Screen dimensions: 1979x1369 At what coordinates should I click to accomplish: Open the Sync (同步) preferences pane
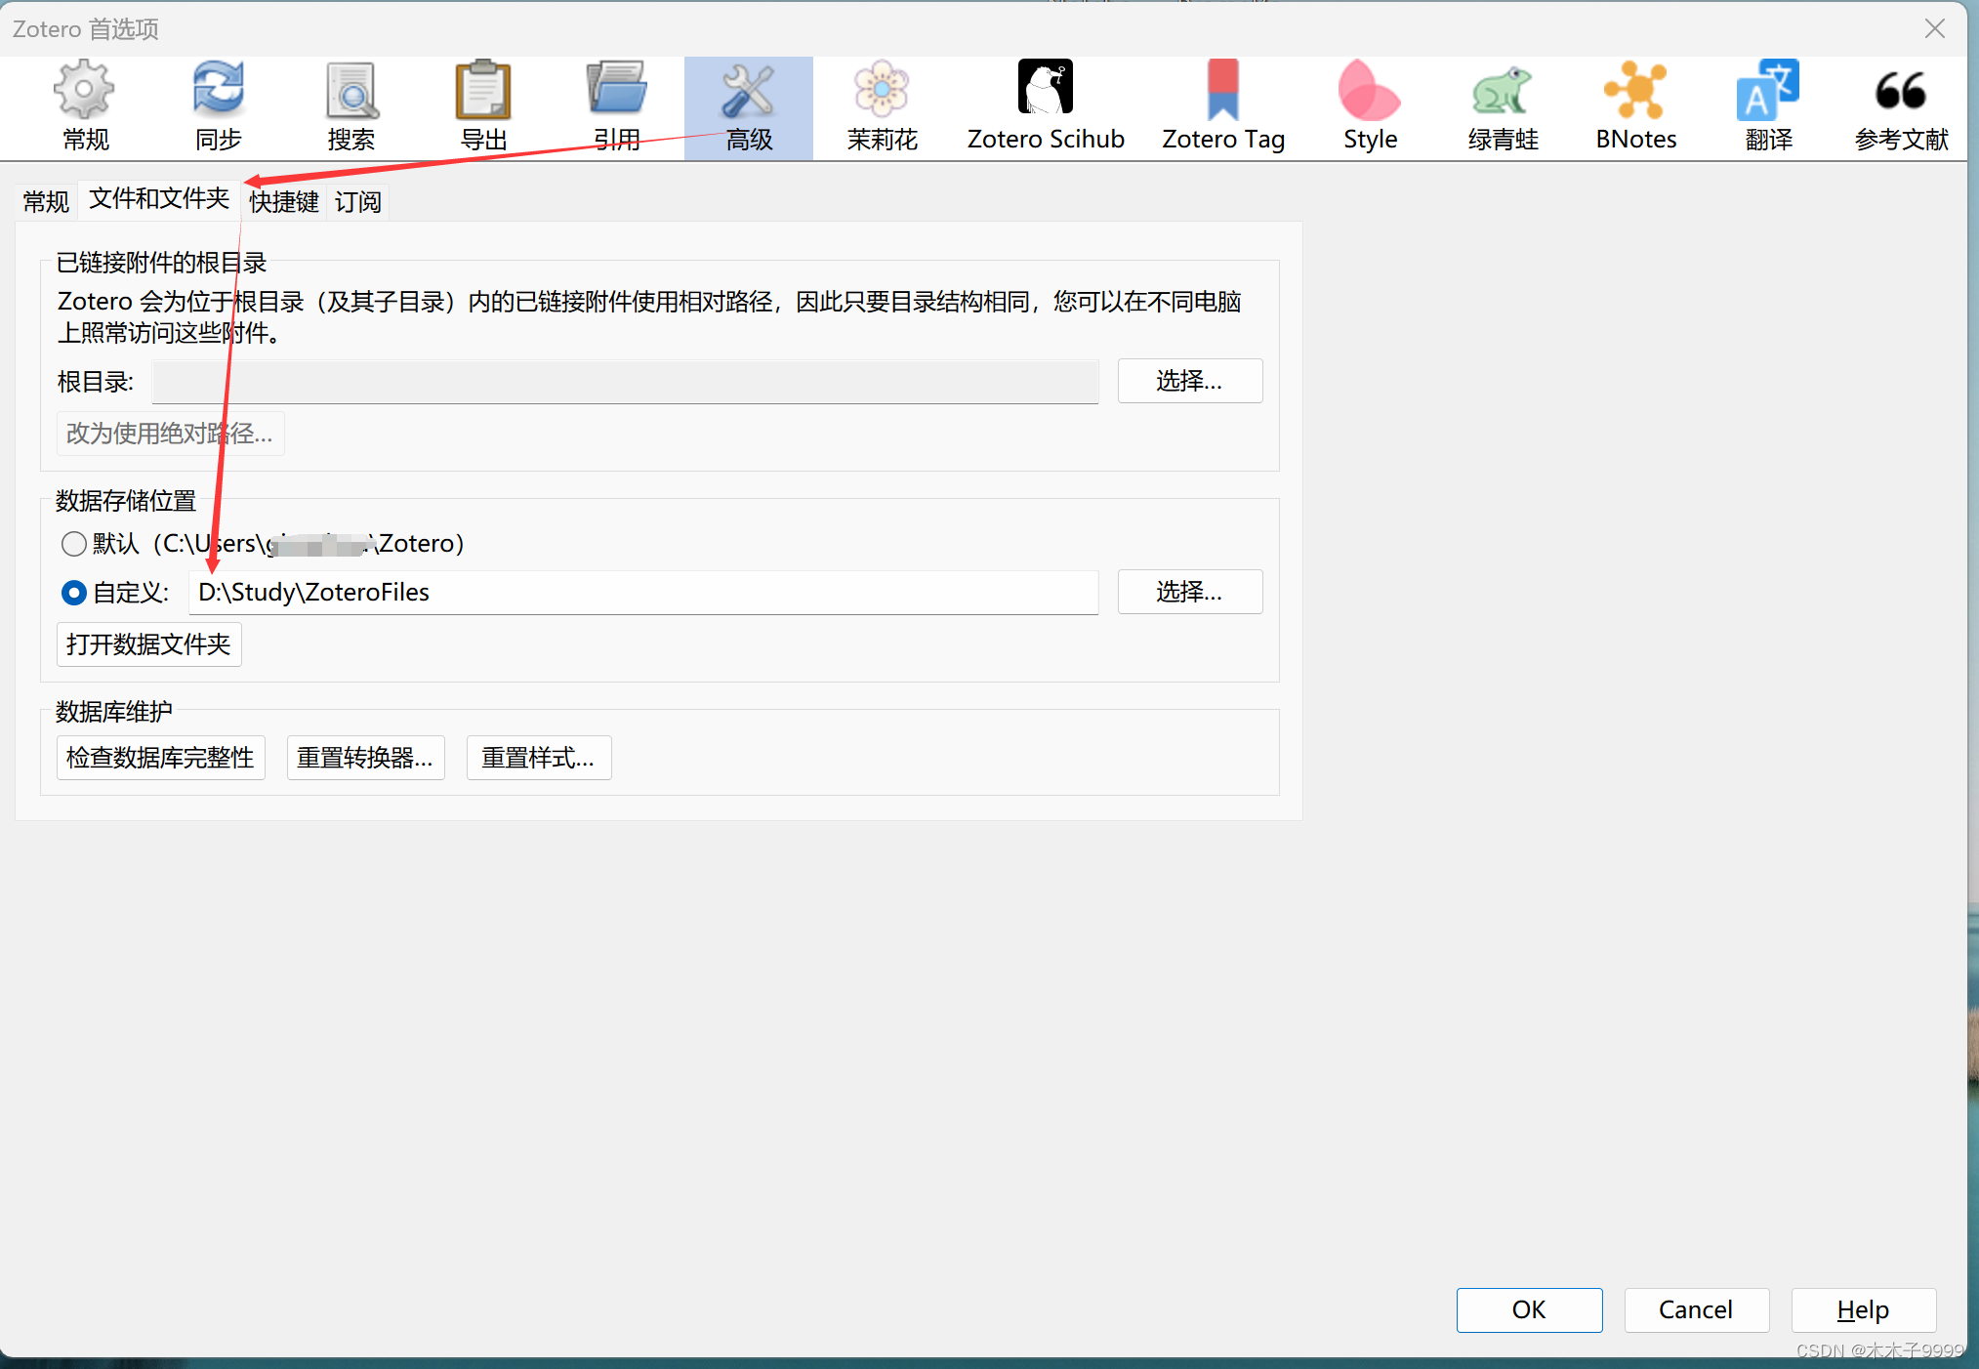coord(218,105)
